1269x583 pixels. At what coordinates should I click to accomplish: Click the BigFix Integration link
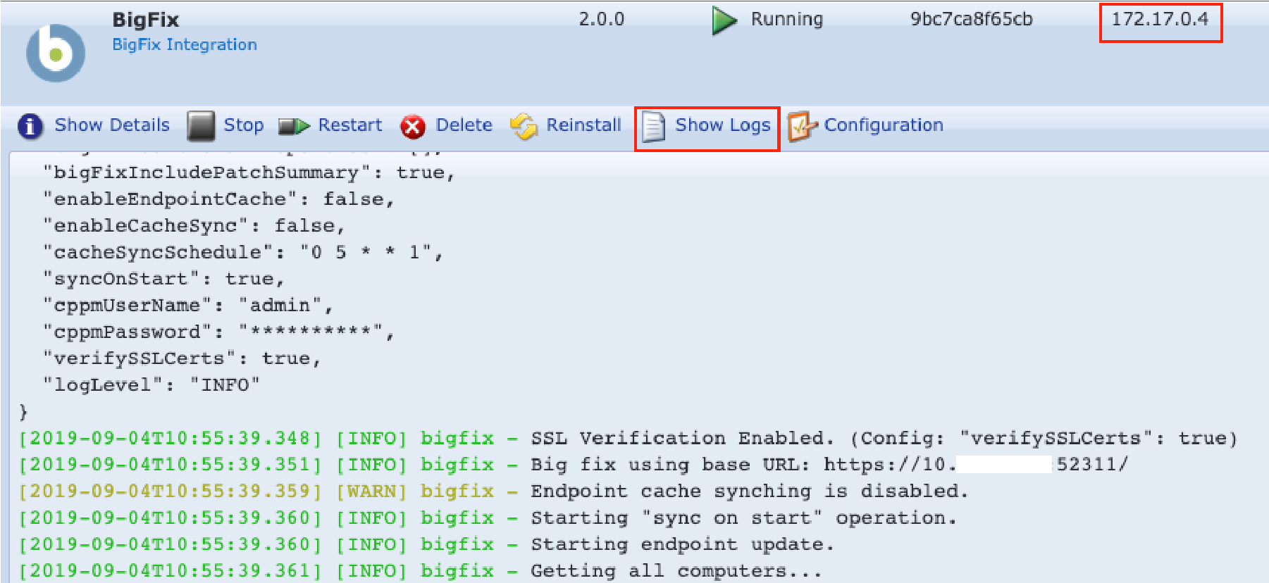tap(185, 45)
